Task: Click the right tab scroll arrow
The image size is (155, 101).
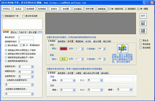Action: [41, 32]
